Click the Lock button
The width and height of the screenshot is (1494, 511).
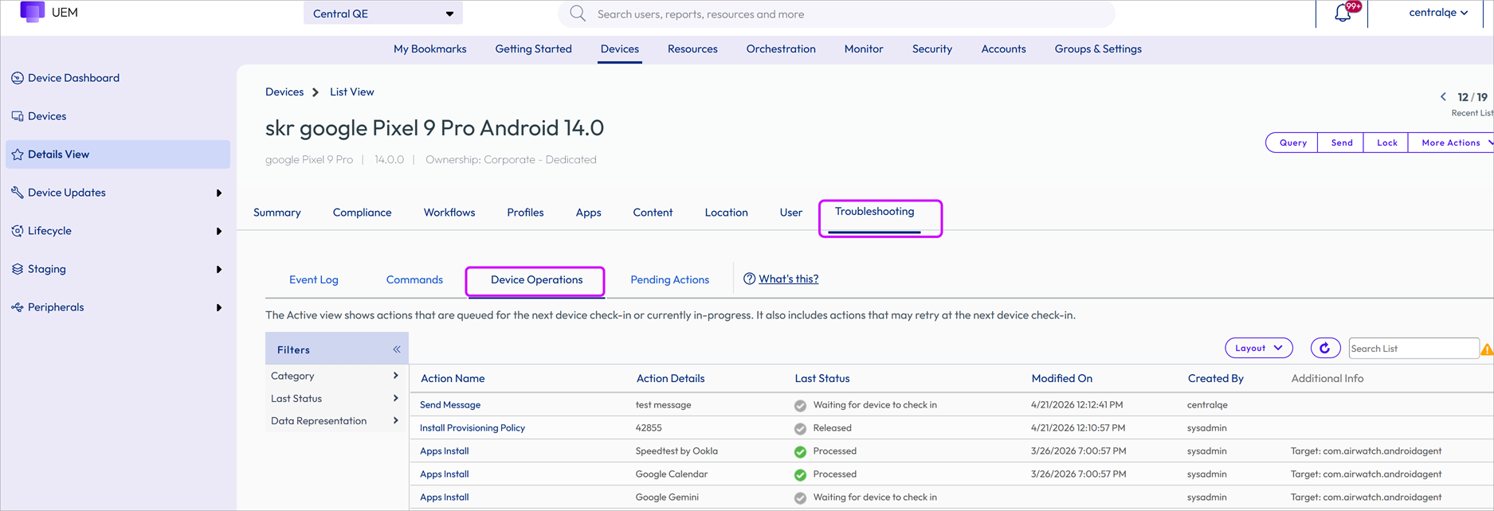[1387, 142]
